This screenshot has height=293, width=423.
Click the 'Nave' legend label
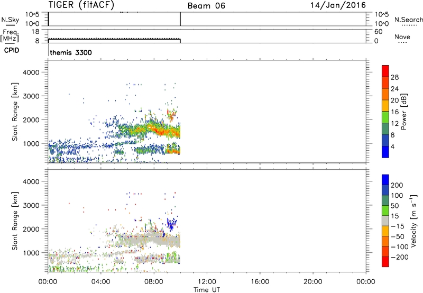coord(402,36)
